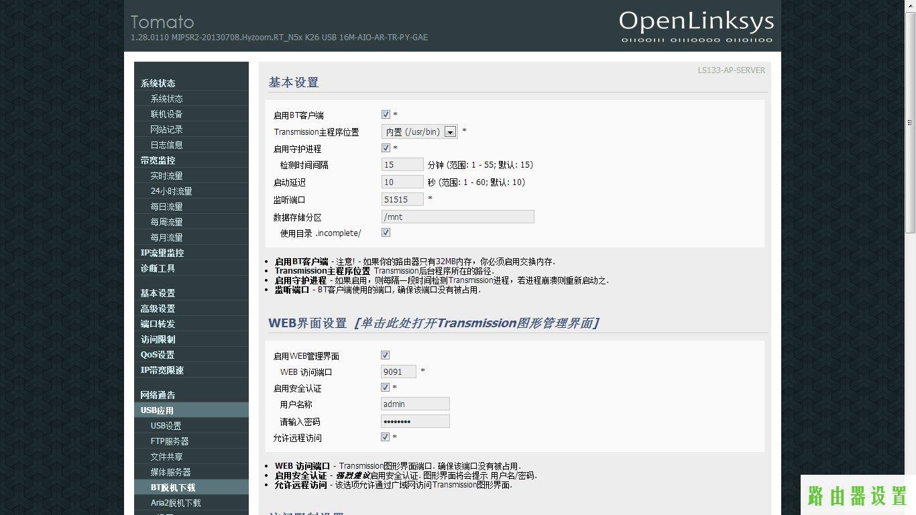Click the LS133-AP-SERVER hostname text
Screen dimensions: 916x515
tap(731, 70)
